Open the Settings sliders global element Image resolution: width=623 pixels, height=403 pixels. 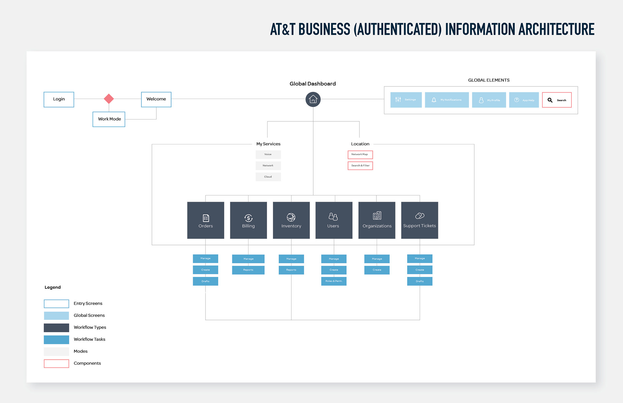406,100
